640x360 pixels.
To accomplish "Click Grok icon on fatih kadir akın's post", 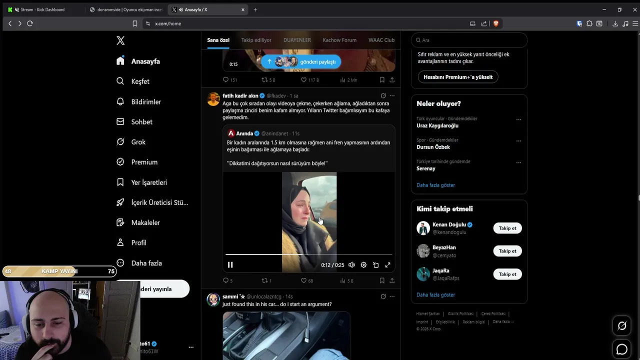I will pos(383,95).
